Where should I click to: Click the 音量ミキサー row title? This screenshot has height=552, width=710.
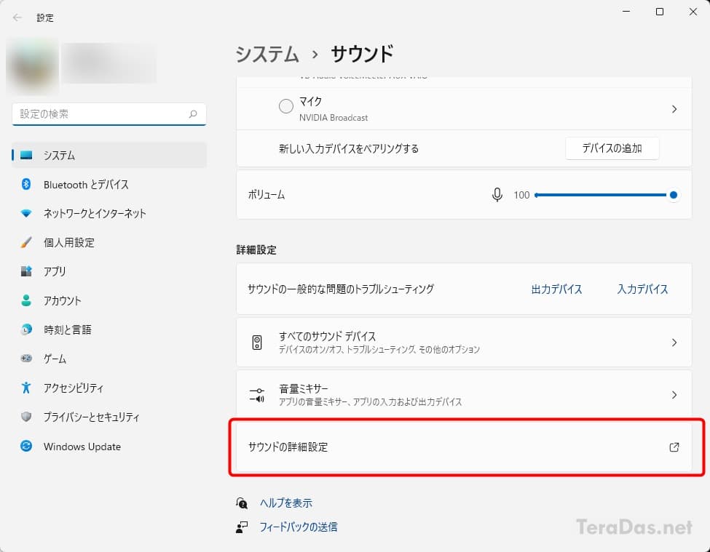[304, 389]
